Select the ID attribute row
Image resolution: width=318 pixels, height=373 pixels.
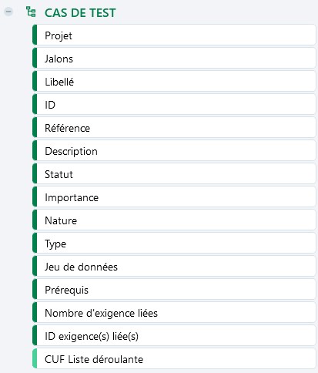coord(174,105)
